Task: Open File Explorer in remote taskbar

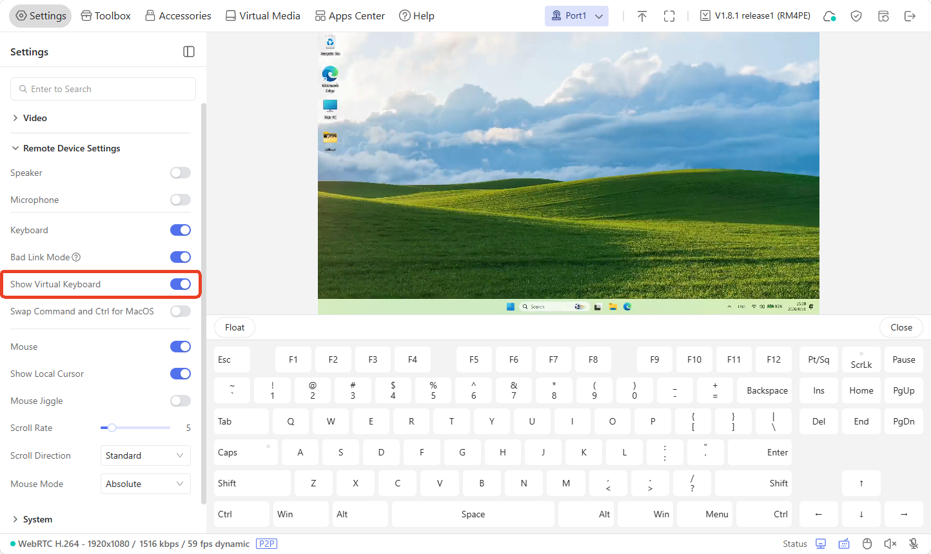Action: [x=613, y=307]
